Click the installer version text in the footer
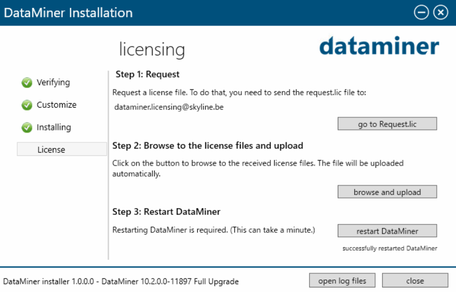 (121, 281)
